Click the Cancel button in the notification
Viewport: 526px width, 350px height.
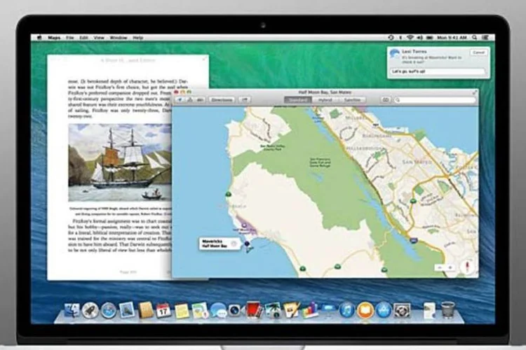(478, 52)
